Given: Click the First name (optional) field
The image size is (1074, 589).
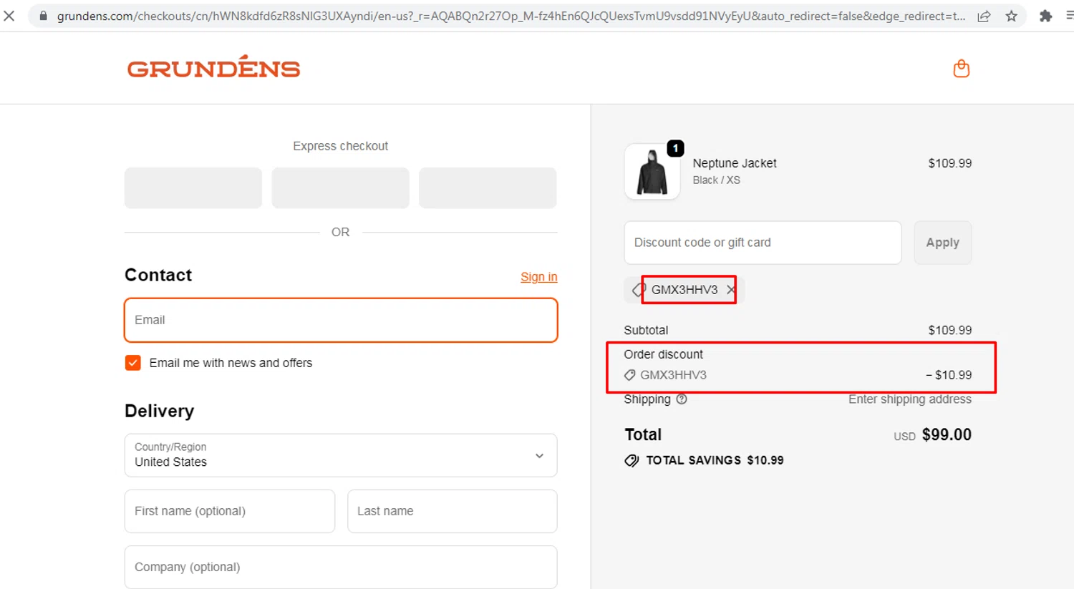Looking at the screenshot, I should [230, 511].
